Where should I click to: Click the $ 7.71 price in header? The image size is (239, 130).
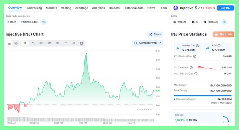[x=199, y=8]
